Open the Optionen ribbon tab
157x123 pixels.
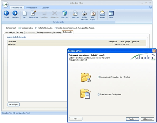coord(45,8)
